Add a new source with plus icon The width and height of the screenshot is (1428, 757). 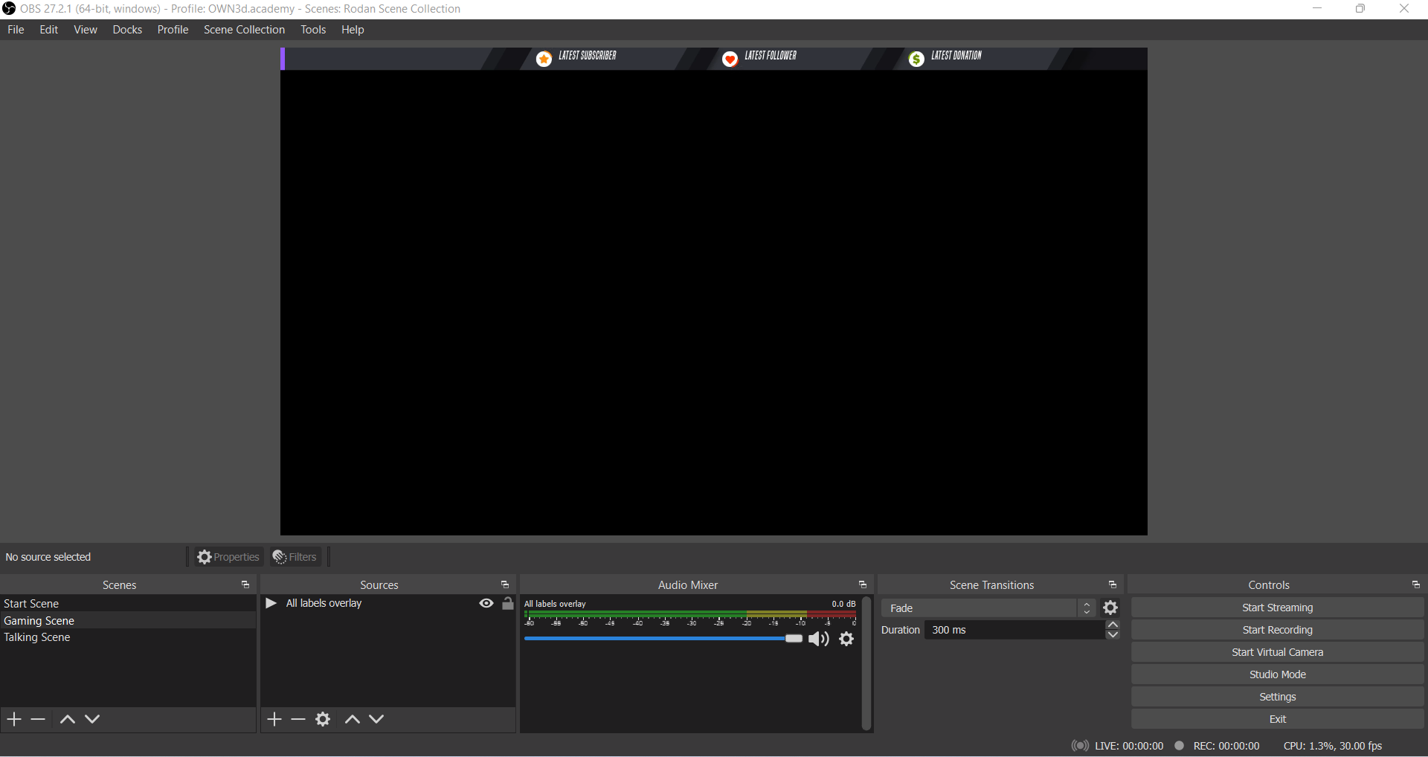point(274,719)
